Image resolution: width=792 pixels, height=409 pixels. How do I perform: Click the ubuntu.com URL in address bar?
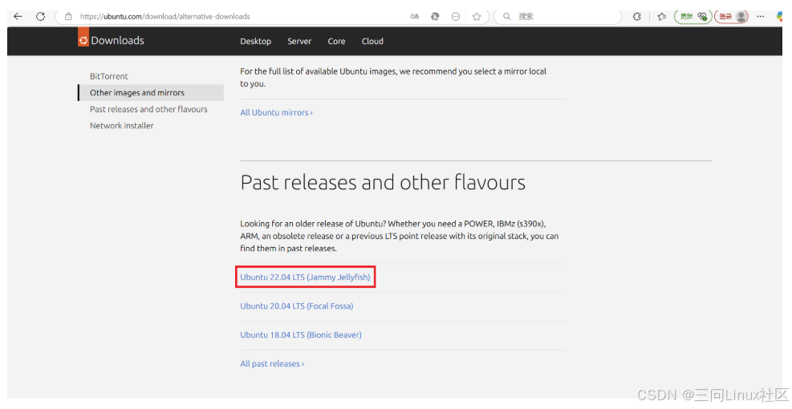[164, 16]
